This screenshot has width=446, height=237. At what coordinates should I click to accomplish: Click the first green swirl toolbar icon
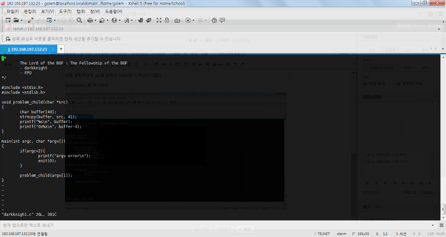pos(140,20)
